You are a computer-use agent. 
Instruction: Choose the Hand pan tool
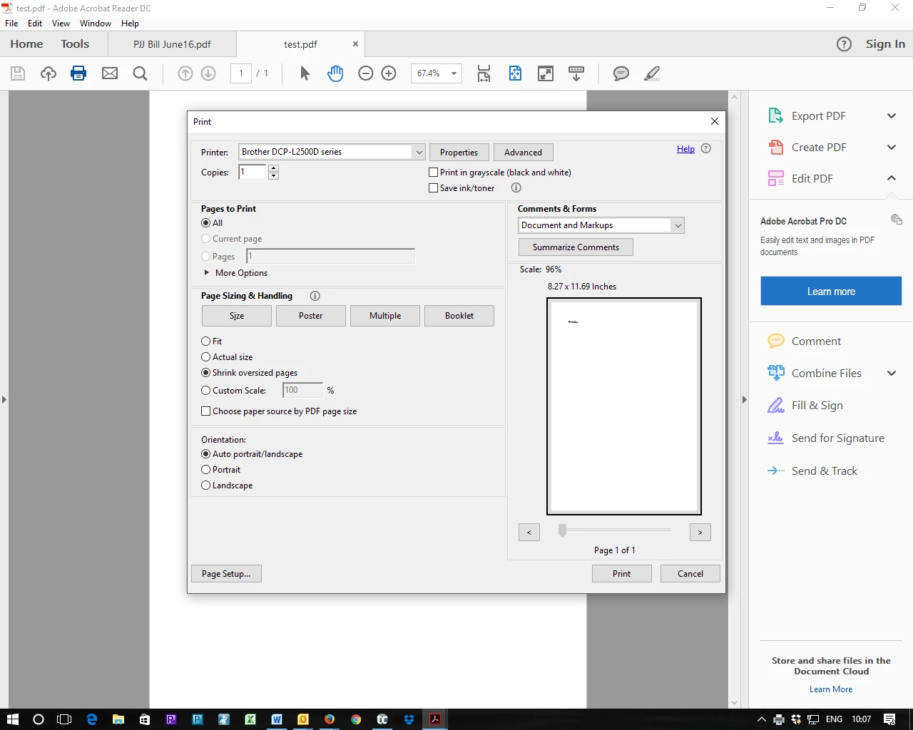pos(335,73)
